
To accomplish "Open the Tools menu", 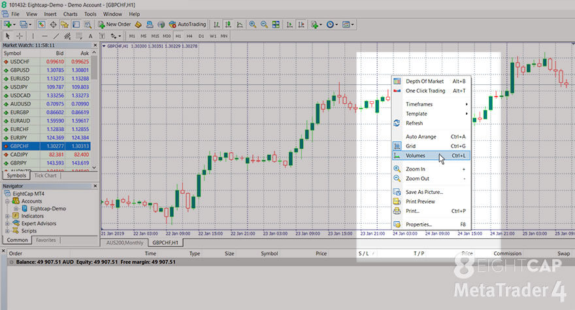I will click(90, 14).
